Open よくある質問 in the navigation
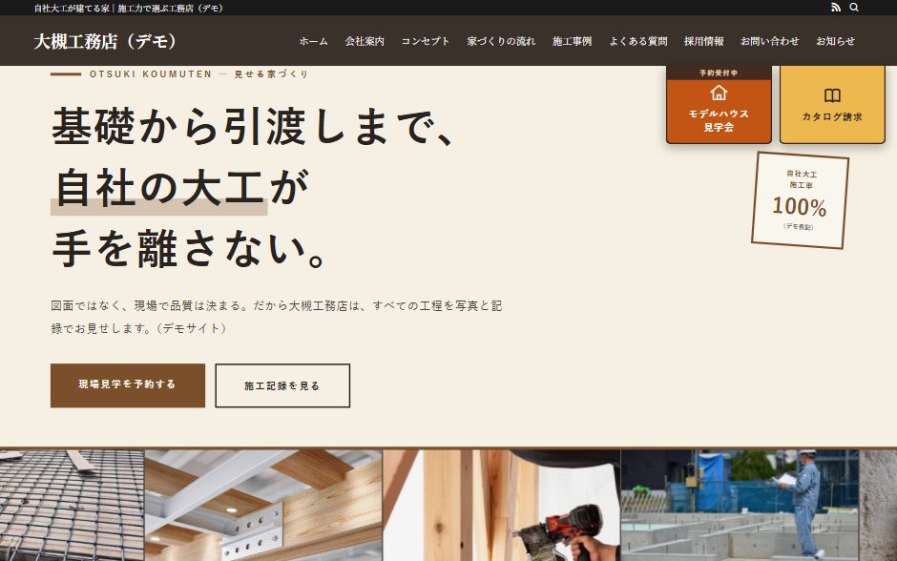Screen dimensions: 897x561 click(x=638, y=41)
